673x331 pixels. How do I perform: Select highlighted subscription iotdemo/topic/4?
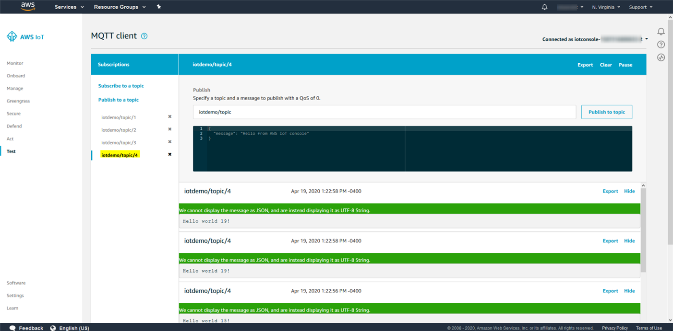coord(120,155)
